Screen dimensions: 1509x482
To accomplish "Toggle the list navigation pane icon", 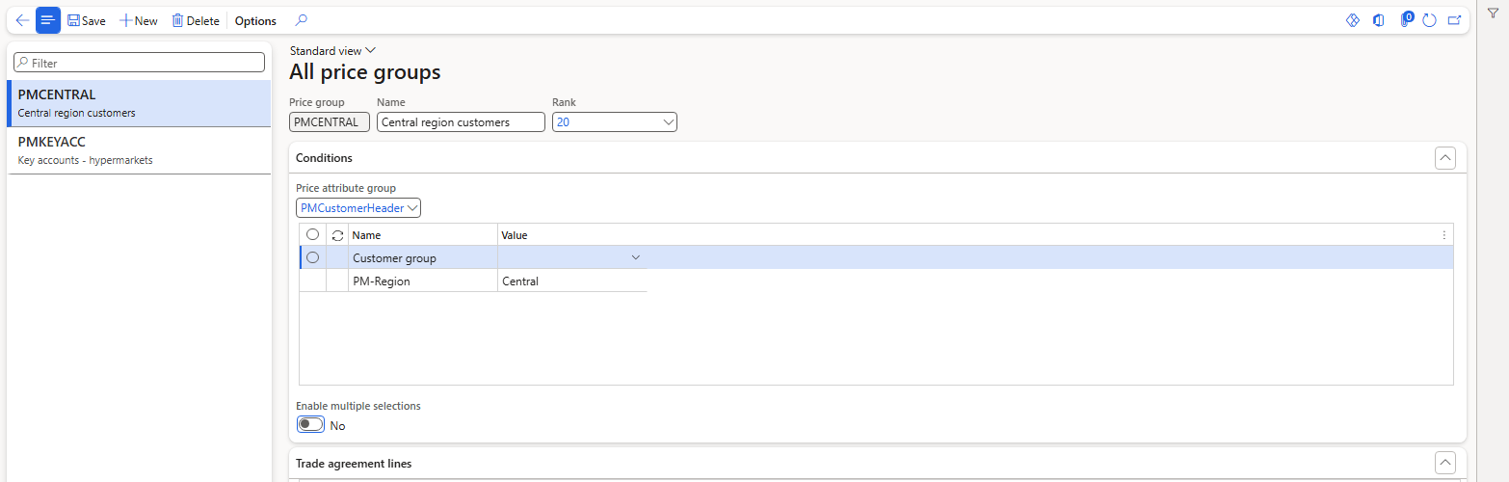I will pyautogui.click(x=48, y=20).
